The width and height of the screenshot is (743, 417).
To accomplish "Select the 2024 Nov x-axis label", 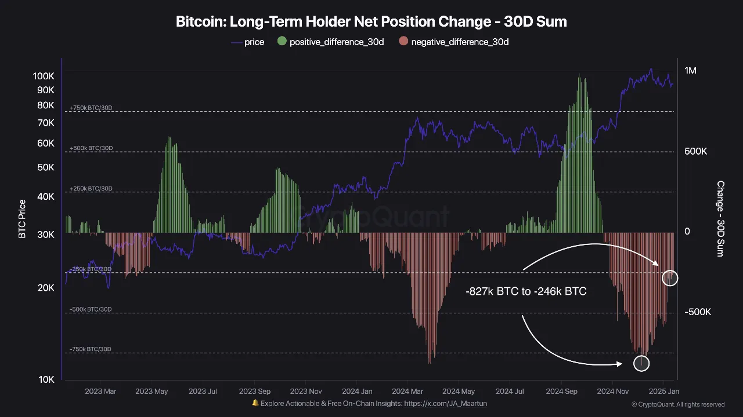I will [x=613, y=392].
